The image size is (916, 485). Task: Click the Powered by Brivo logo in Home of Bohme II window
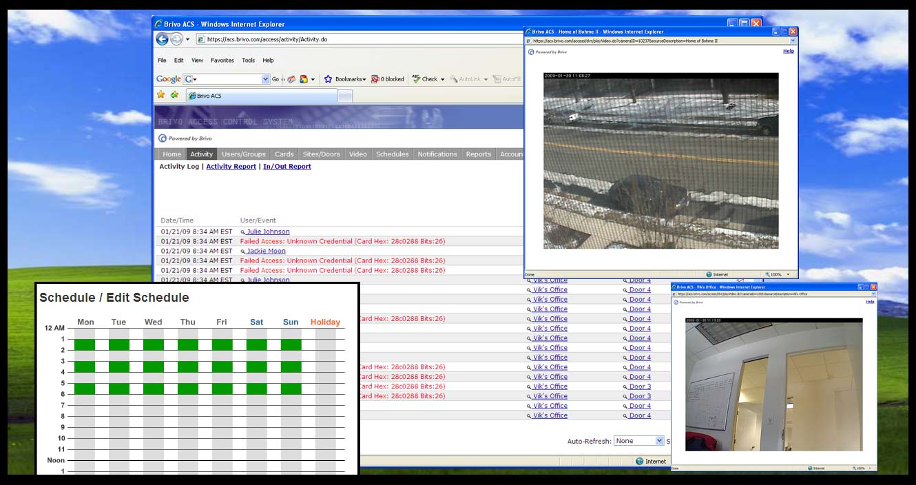pos(548,52)
